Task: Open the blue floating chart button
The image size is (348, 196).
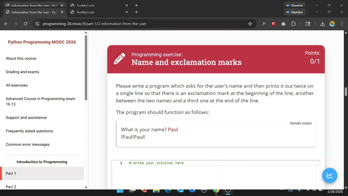Action: 330,176
